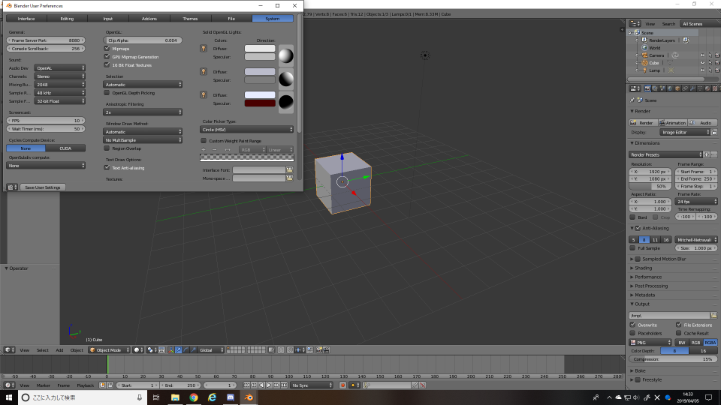
Task: Switch to the Add-ons preferences tab
Action: [149, 18]
